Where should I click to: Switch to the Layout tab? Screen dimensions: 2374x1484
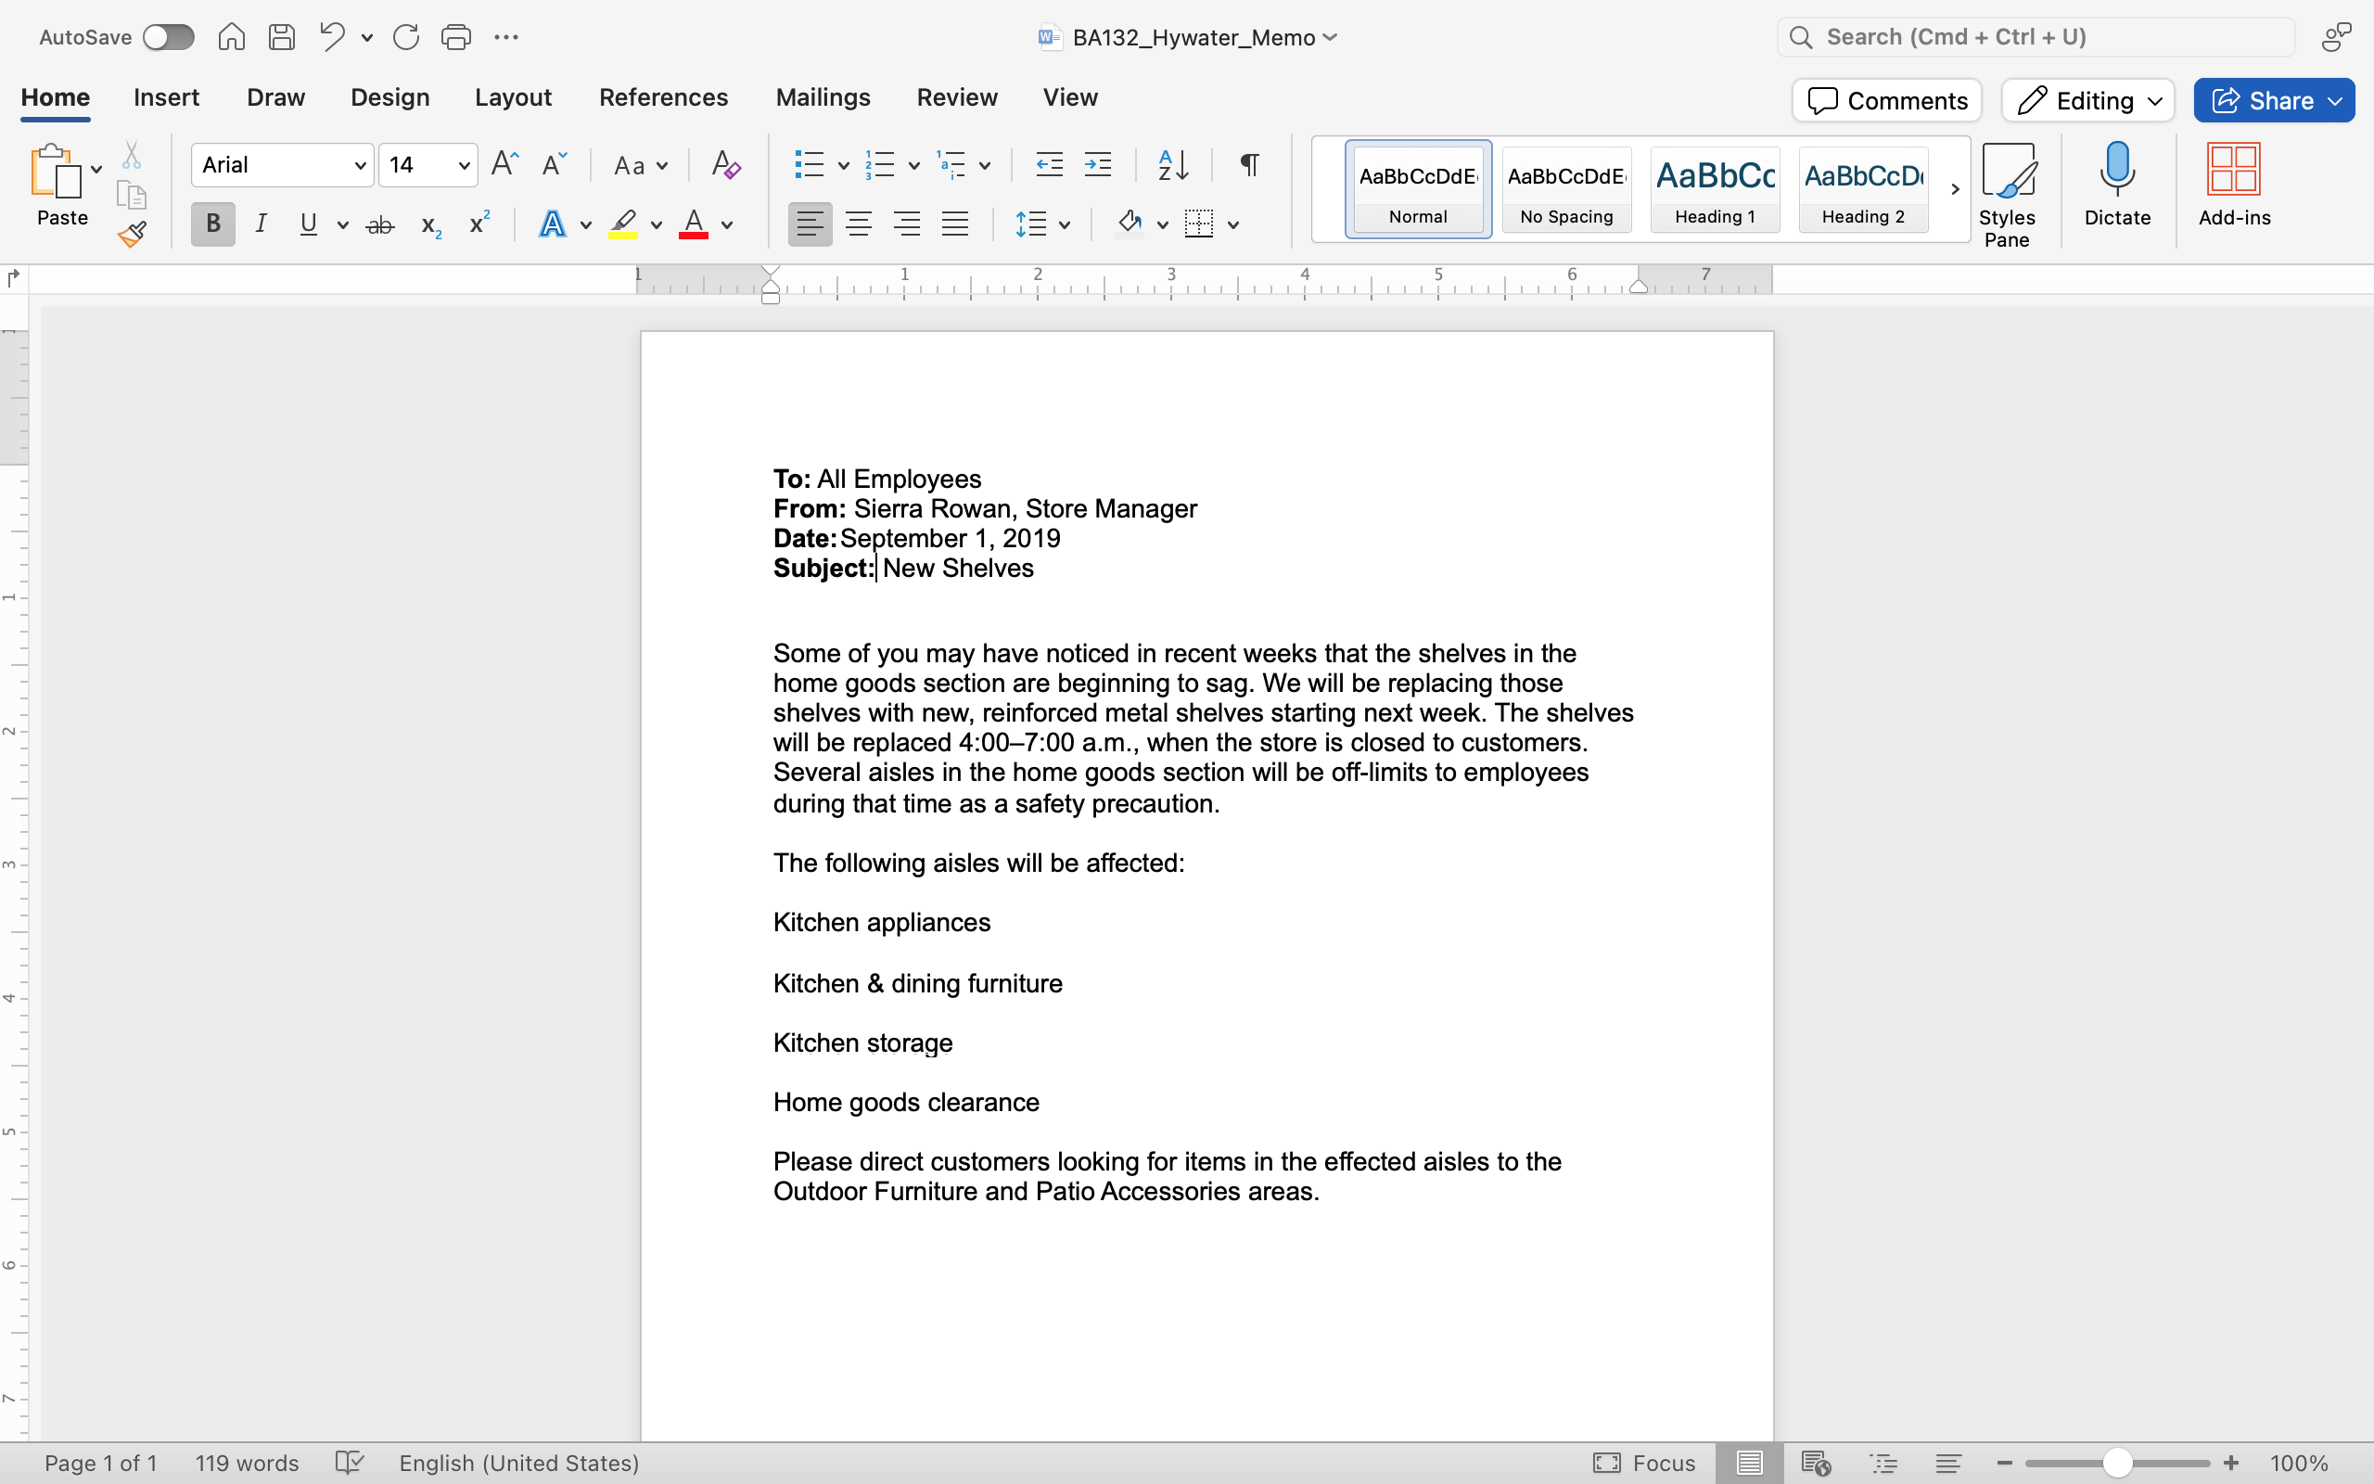pos(513,97)
